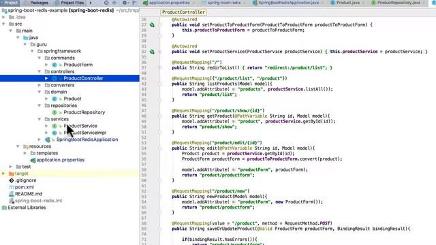Click the ProductController breadcrumb label above the editor
Image resolution: width=436 pixels, height=245 pixels.
click(x=183, y=12)
